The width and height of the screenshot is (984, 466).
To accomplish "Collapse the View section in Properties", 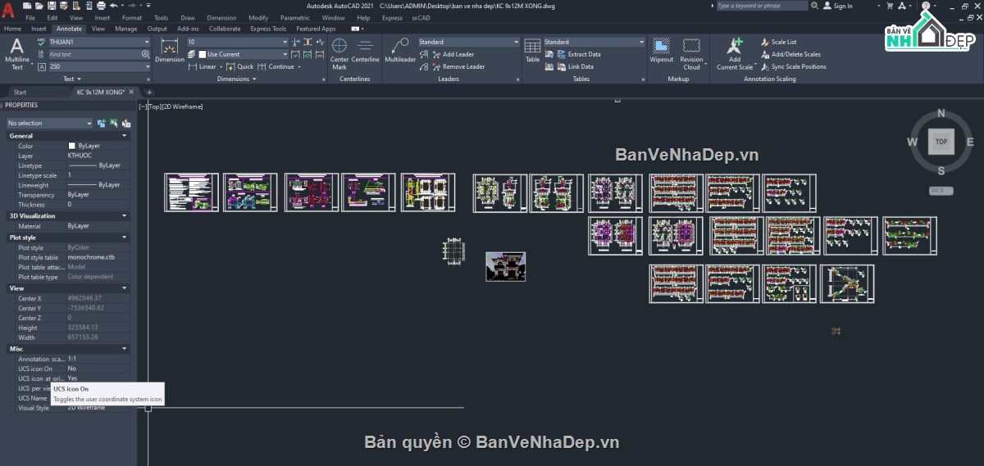I will tap(125, 288).
